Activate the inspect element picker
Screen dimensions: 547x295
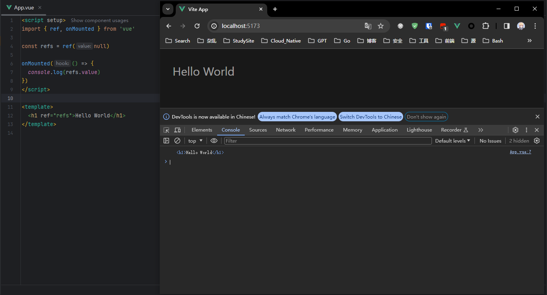167,130
